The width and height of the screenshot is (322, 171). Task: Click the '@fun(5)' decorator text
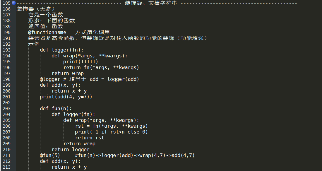click(x=50, y=155)
